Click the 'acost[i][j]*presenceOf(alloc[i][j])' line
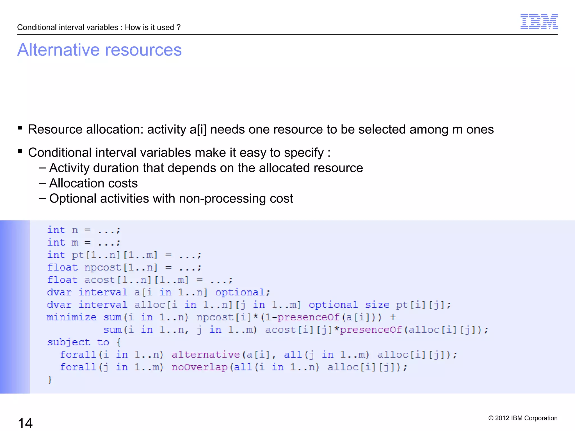 pyautogui.click(x=296, y=329)
